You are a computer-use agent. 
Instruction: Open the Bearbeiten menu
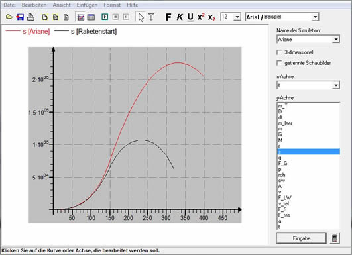coord(34,5)
